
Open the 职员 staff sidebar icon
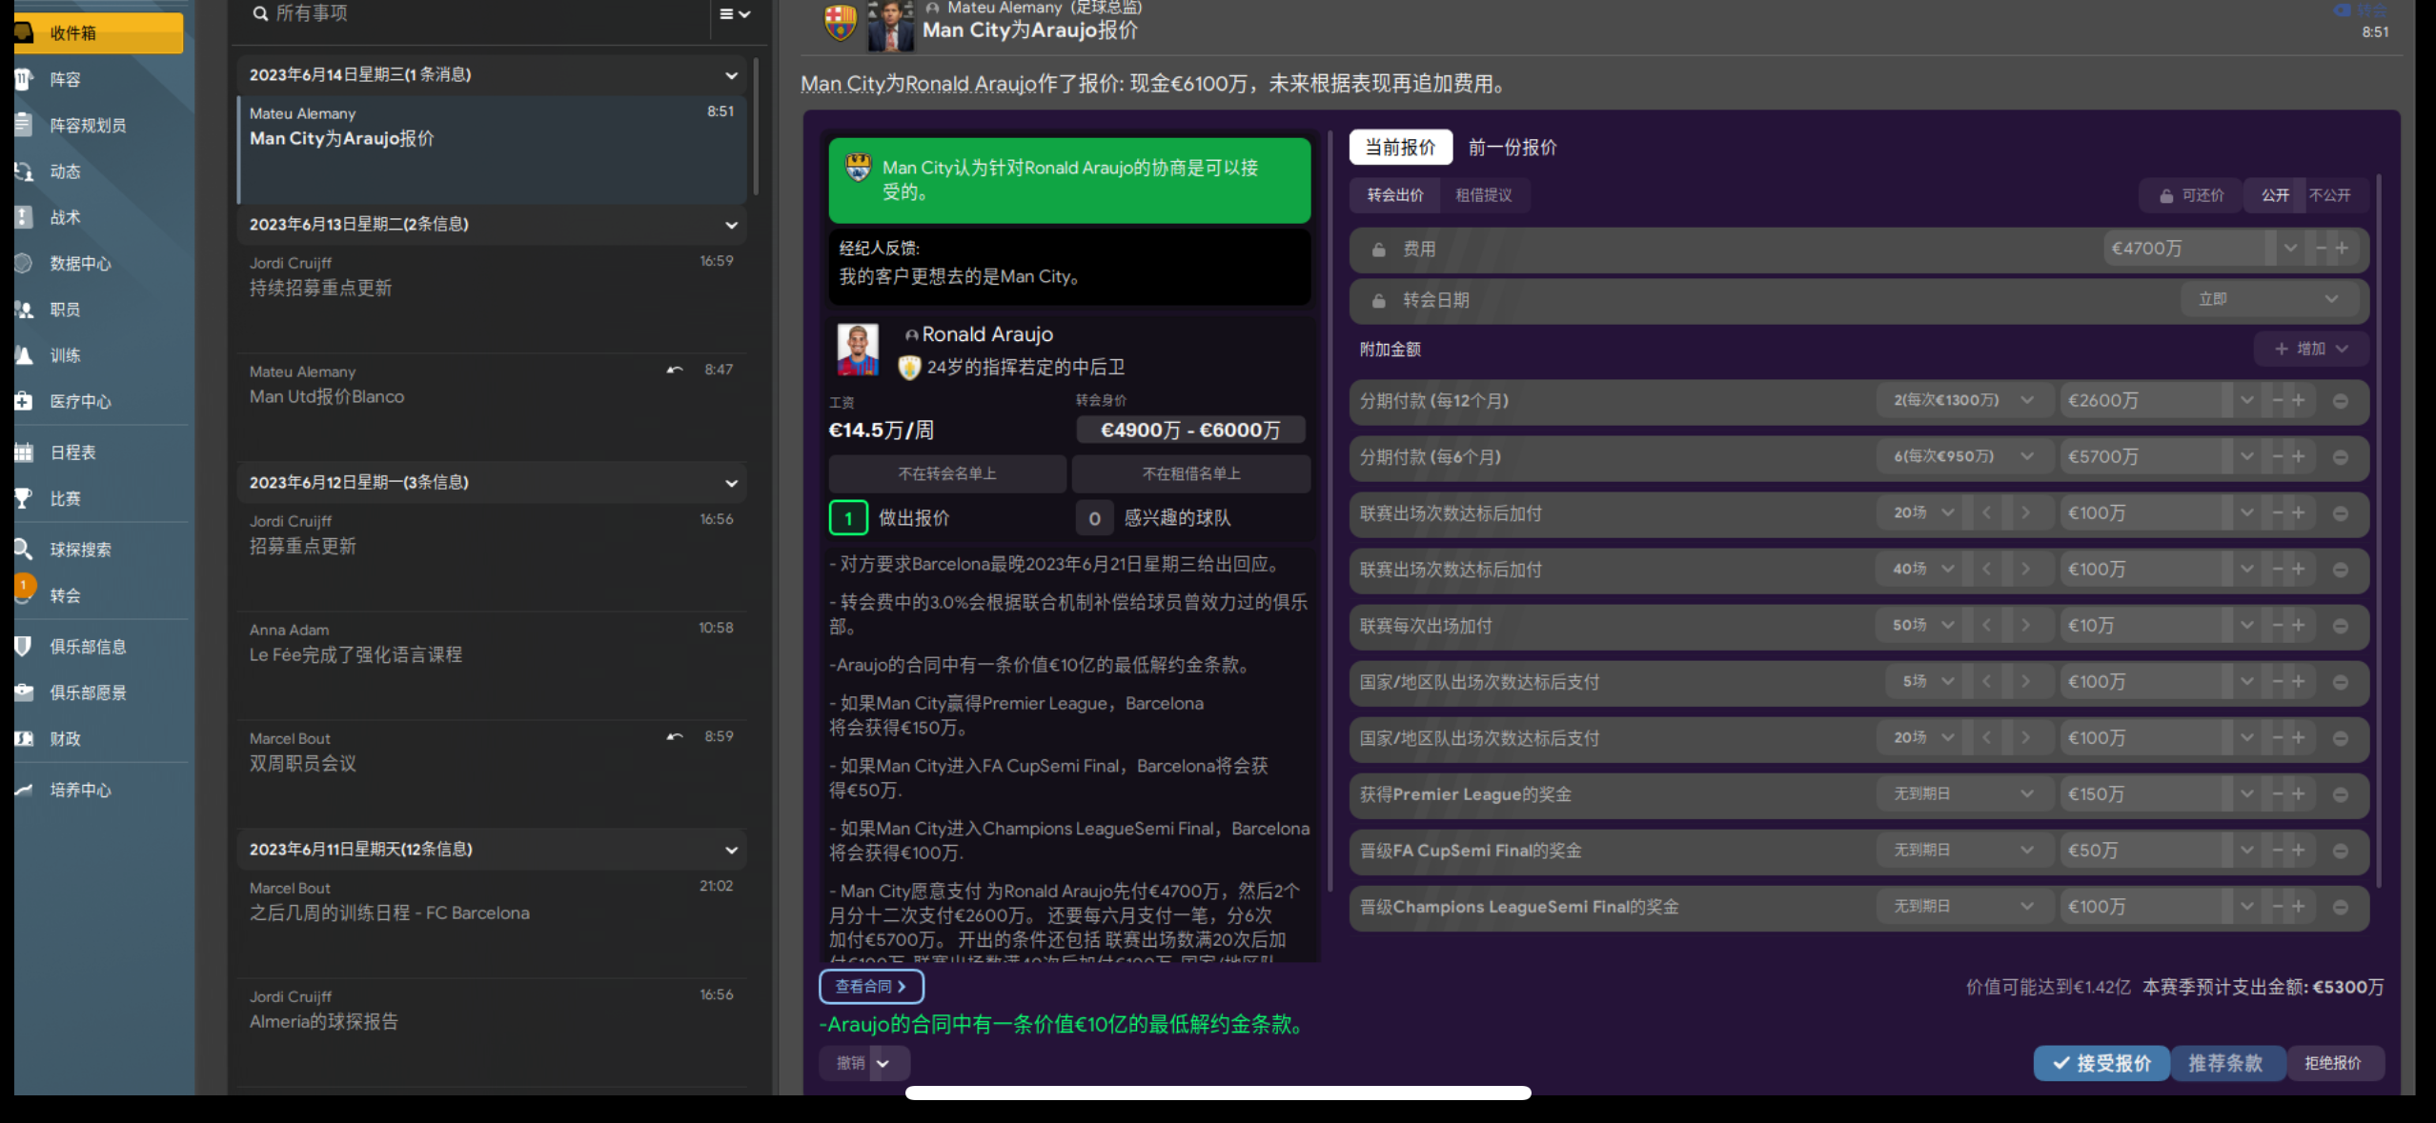click(24, 310)
